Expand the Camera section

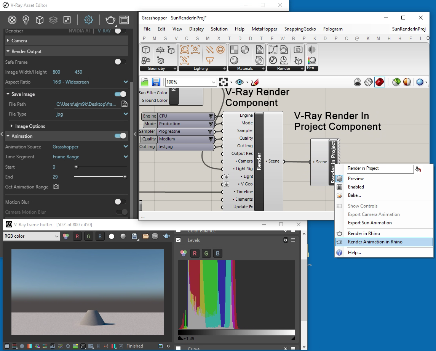coord(8,41)
